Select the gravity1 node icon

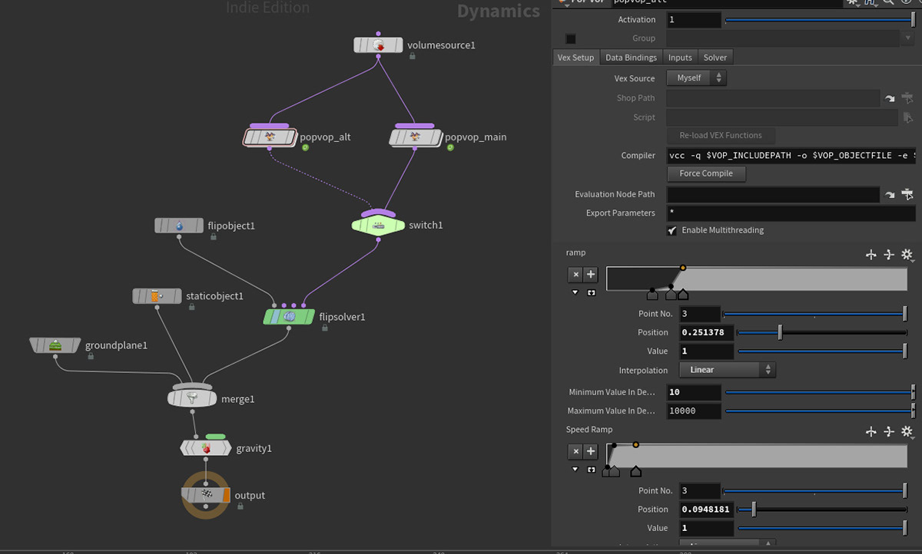pyautogui.click(x=206, y=447)
